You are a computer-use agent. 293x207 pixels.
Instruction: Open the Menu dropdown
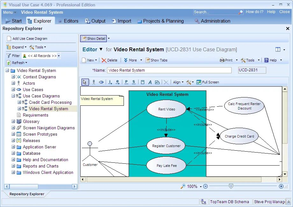click(x=10, y=12)
